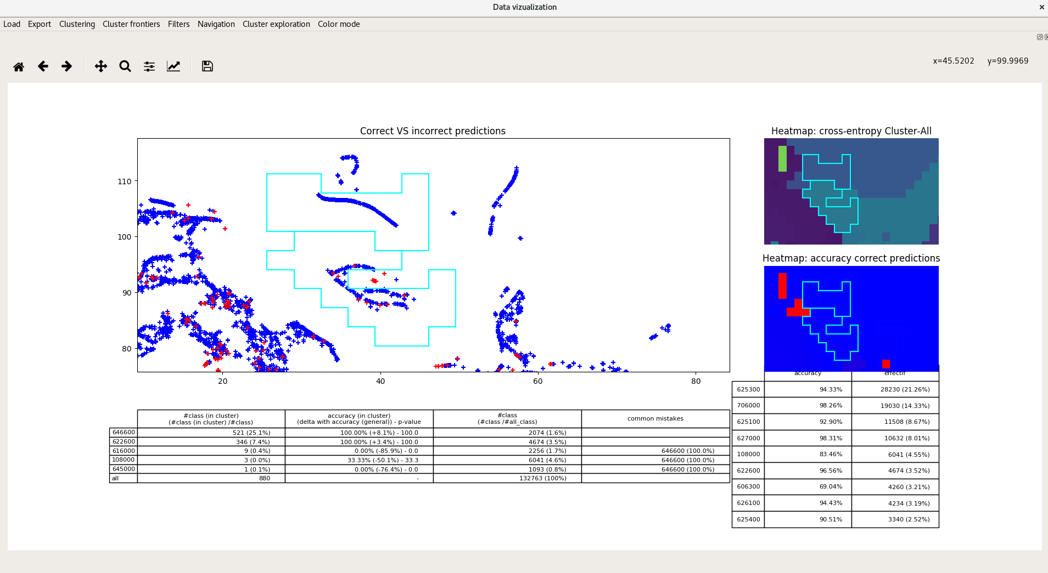Click the 'Correct VS incorrect predictions' plot title
The image size is (1048, 573).
pyautogui.click(x=433, y=131)
